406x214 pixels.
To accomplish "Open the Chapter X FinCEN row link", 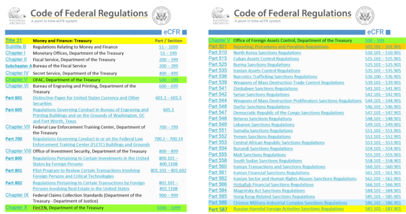I will (x=16, y=207).
